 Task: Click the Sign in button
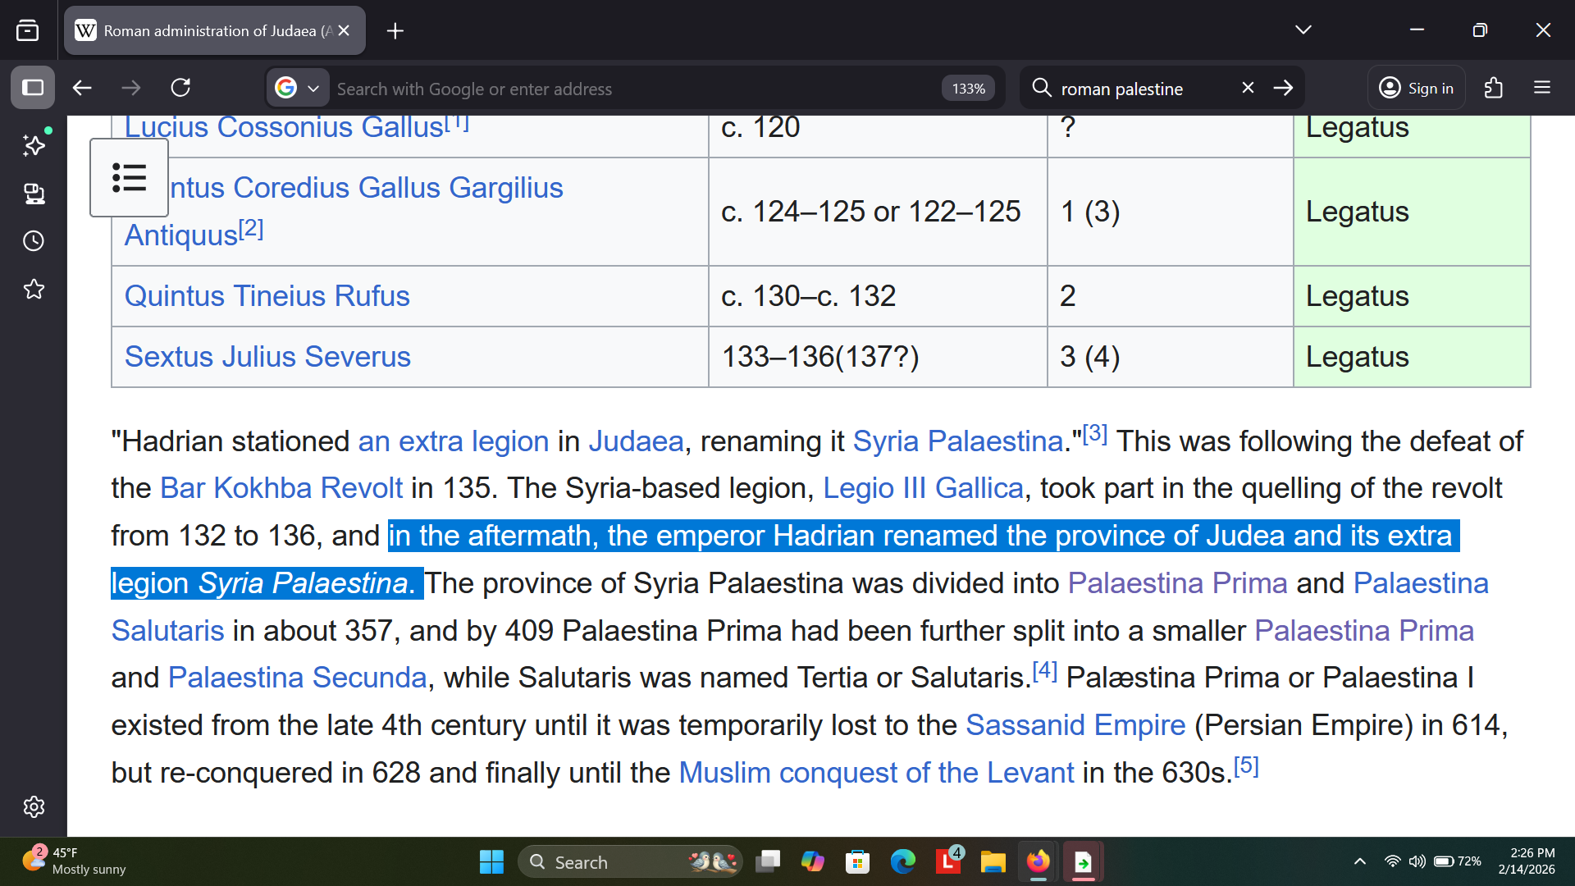1417,88
